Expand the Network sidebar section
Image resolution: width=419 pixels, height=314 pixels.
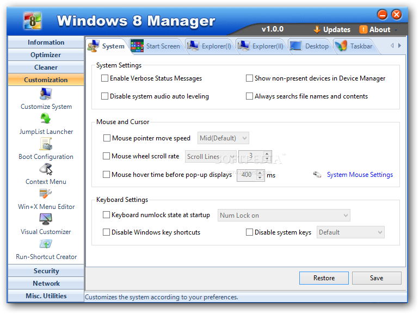(46, 284)
